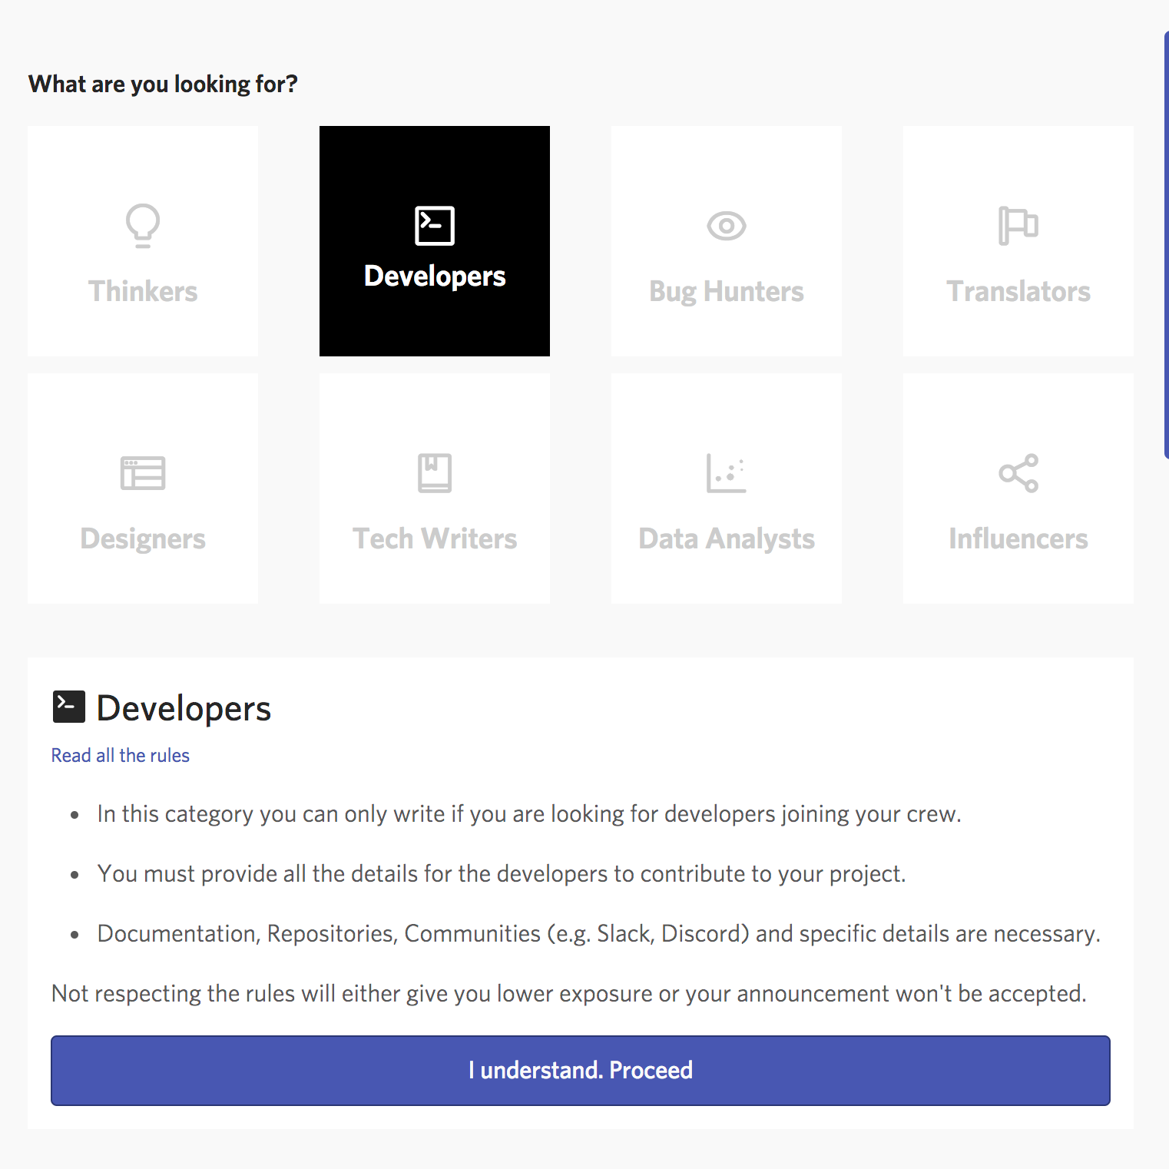Image resolution: width=1169 pixels, height=1169 pixels.
Task: Click the Bug Hunters eye icon
Action: pos(727,226)
